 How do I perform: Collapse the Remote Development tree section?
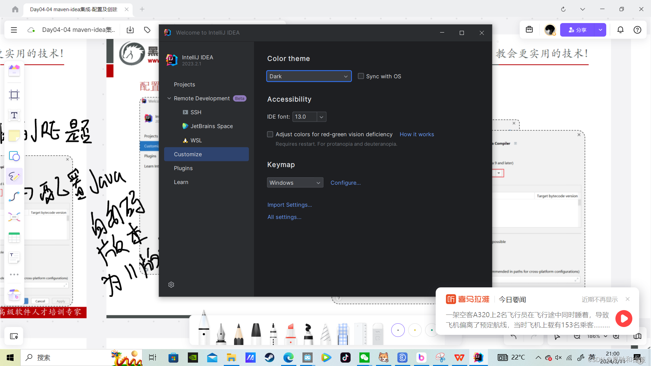pos(169,98)
